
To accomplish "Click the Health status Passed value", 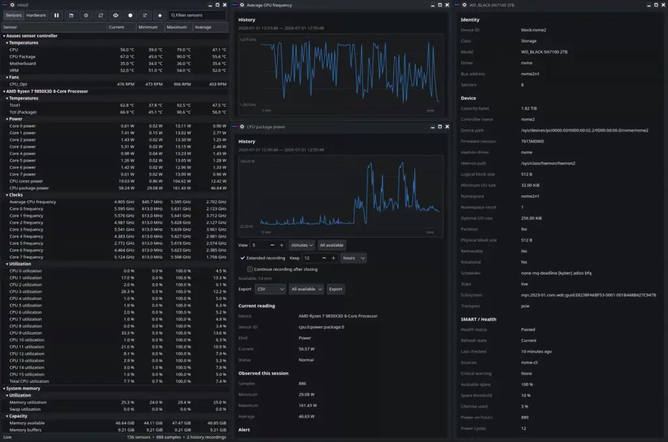I will [528, 330].
